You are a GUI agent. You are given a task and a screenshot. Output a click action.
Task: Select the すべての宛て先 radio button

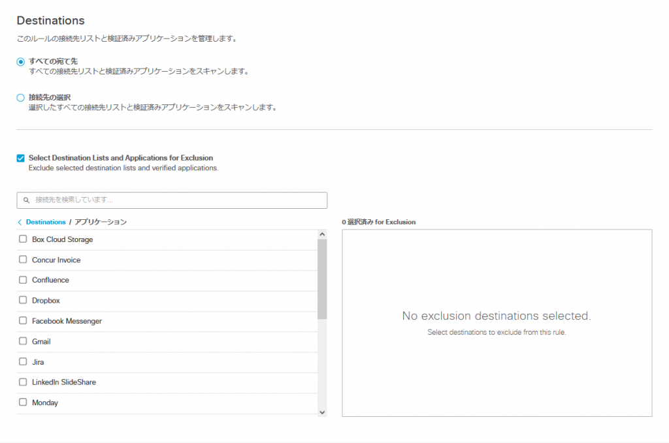click(20, 62)
